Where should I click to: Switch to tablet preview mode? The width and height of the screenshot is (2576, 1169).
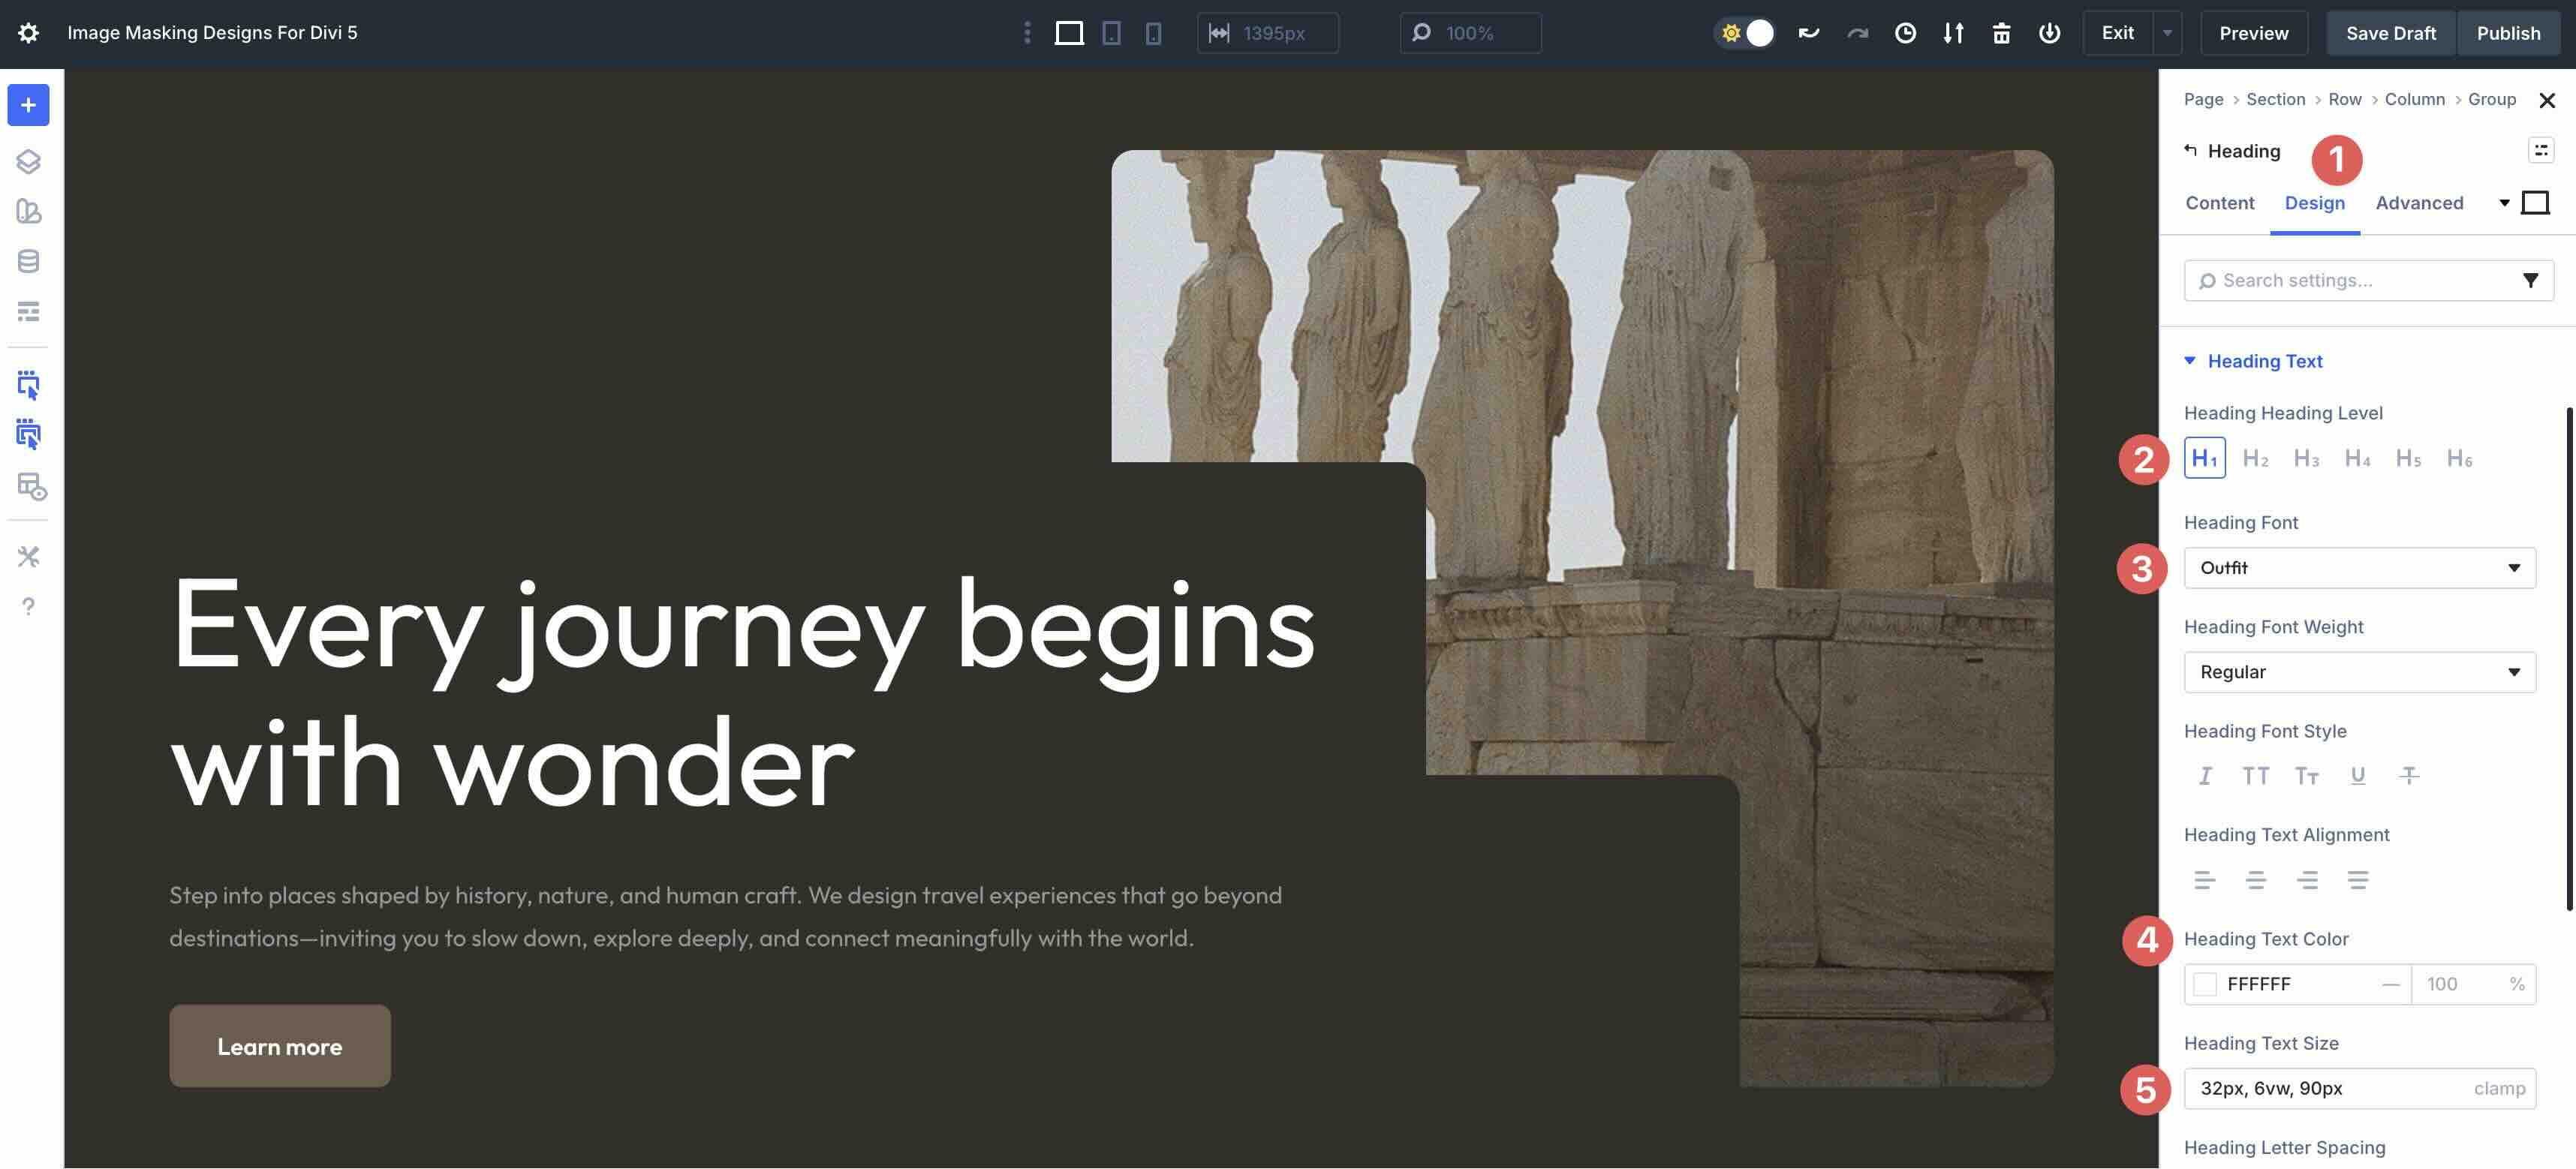[x=1110, y=33]
